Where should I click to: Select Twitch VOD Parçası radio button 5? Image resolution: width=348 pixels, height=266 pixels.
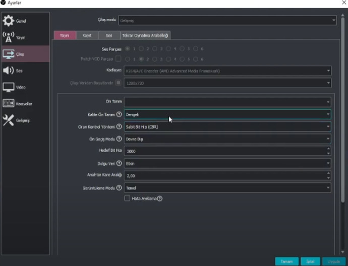coord(182,59)
